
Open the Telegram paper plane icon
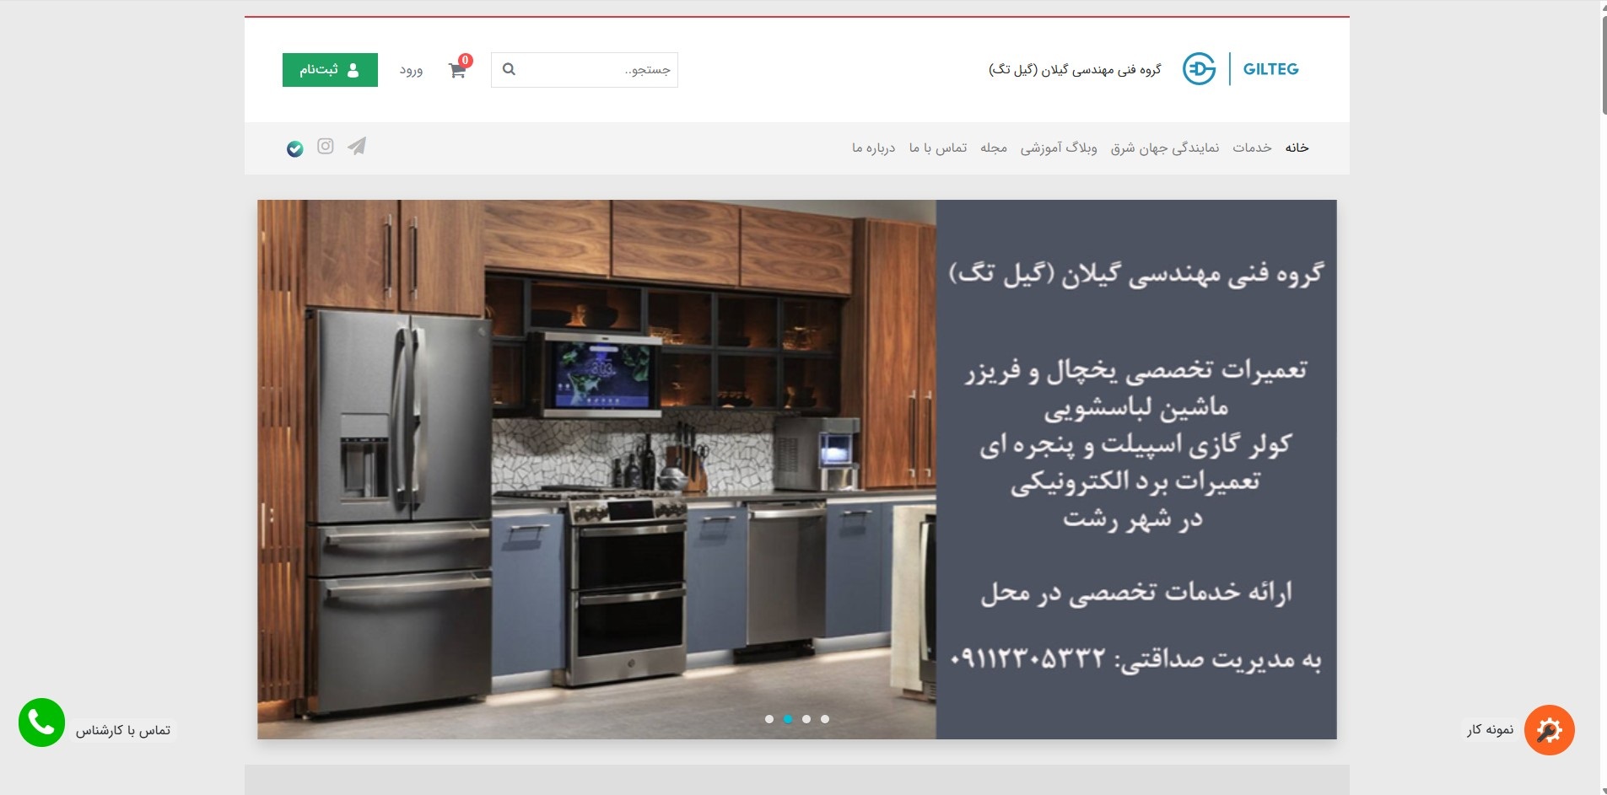[x=358, y=146]
